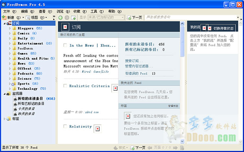Expand the Podcasts folder
Screen dimensions: 244x152
coord(10,74)
